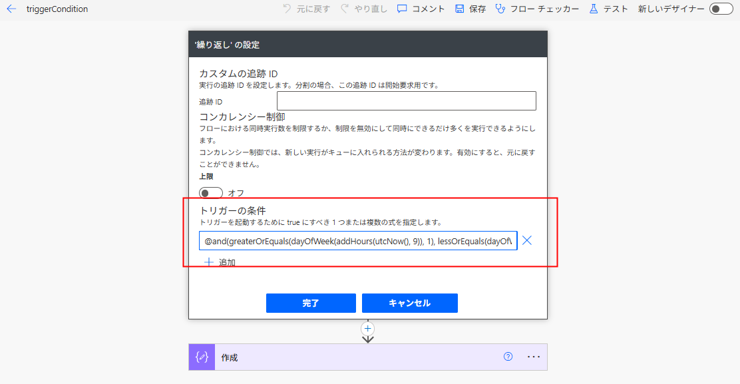
Task: Add another trigger condition (追加)
Action: (x=220, y=262)
